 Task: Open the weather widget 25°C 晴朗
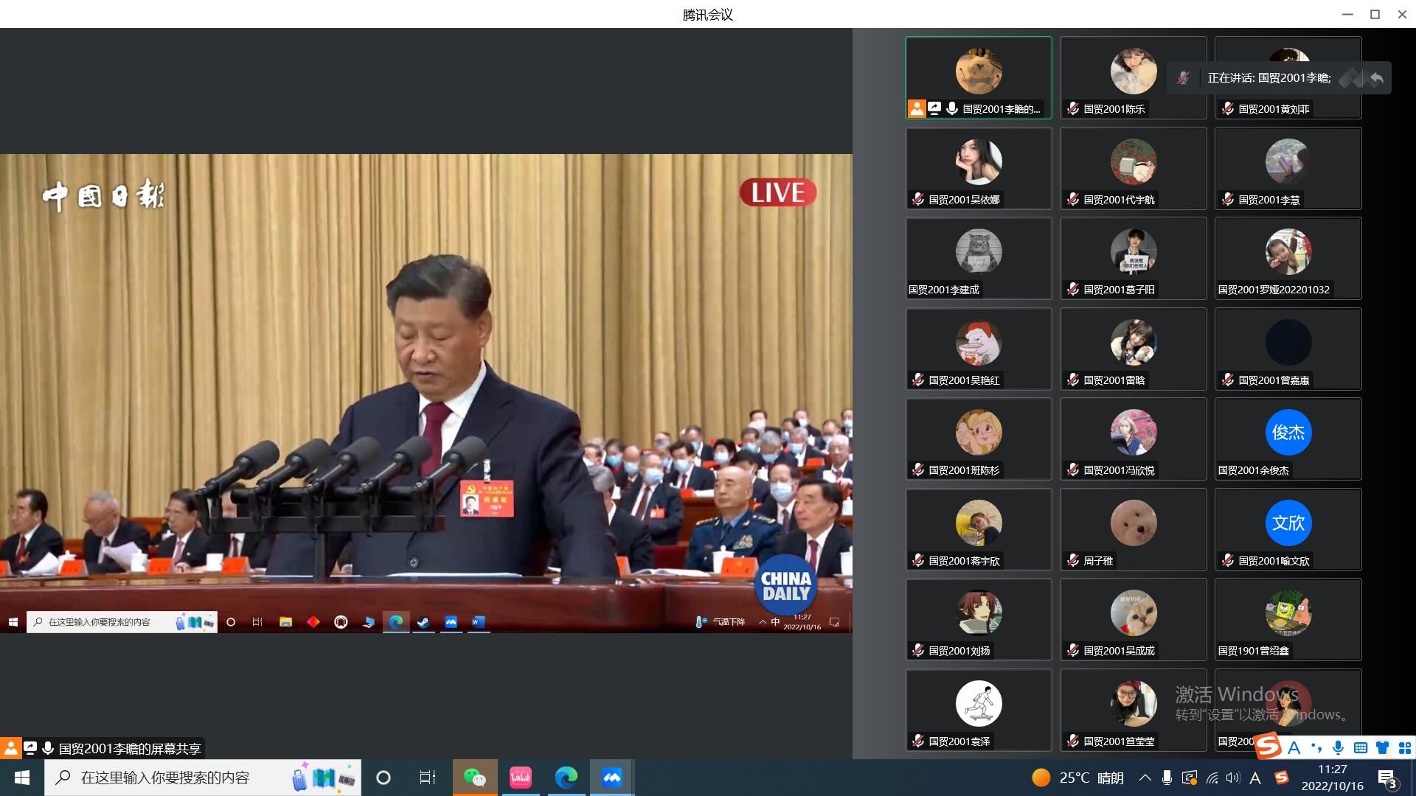pos(1077,778)
